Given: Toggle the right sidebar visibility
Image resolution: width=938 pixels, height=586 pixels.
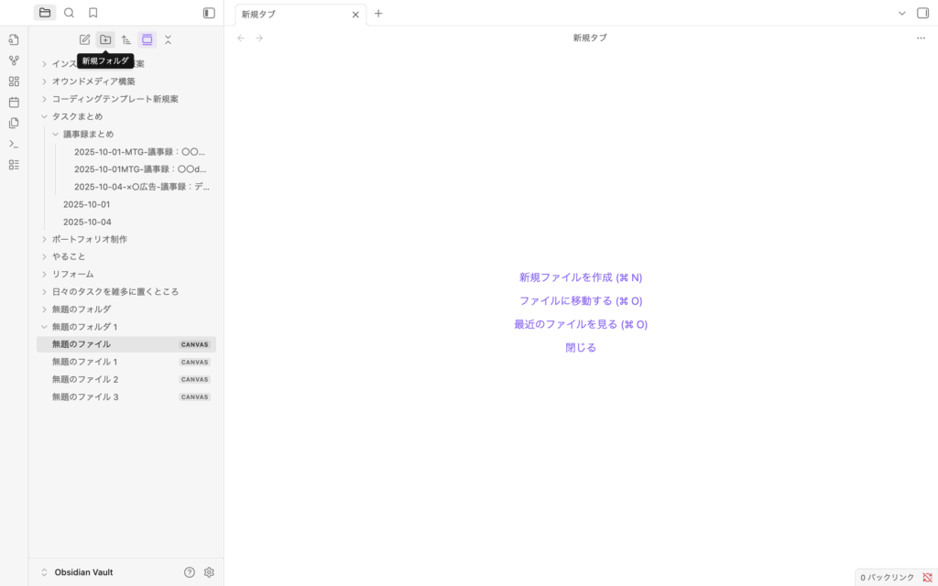Looking at the screenshot, I should tap(922, 13).
